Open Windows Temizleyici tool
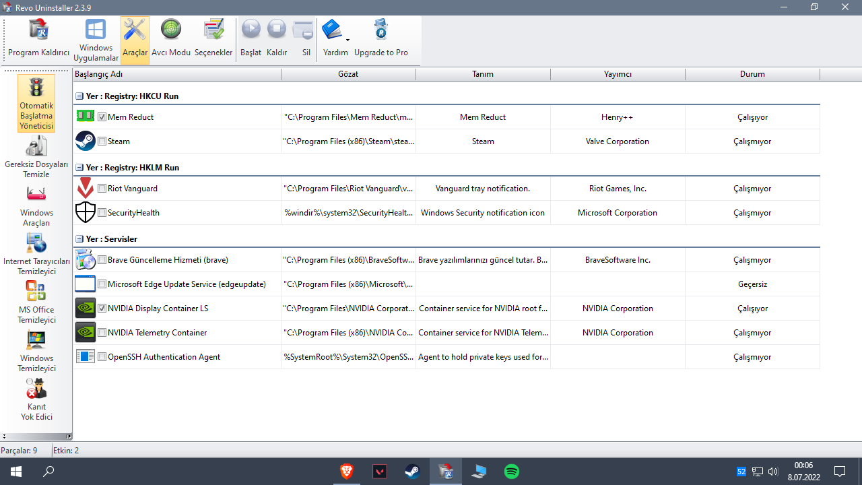The width and height of the screenshot is (862, 485). [36, 351]
